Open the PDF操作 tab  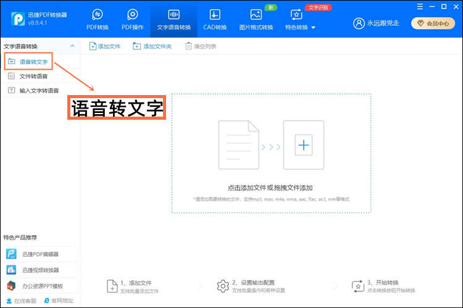(x=133, y=20)
